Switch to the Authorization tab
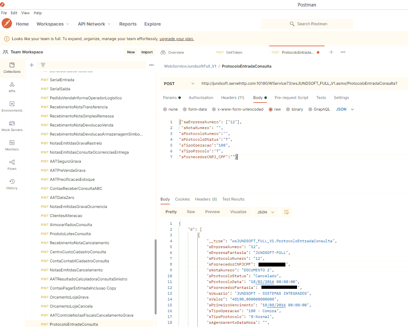This screenshot has height=327, width=408. click(x=201, y=98)
